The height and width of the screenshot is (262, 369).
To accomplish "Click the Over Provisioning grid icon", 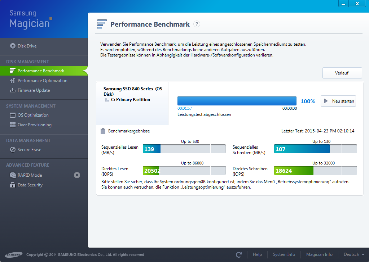I will pos(13,125).
